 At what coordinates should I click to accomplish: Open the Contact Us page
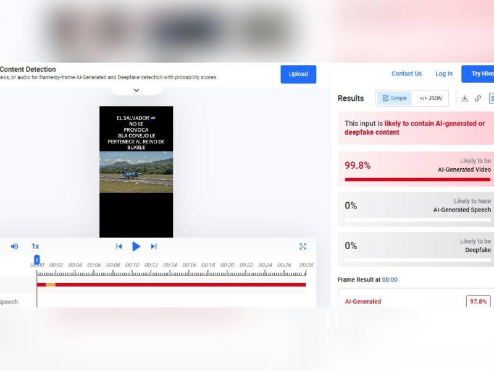click(x=406, y=74)
